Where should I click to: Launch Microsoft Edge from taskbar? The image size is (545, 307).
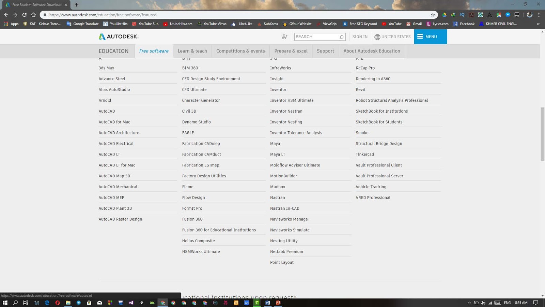(x=47, y=303)
